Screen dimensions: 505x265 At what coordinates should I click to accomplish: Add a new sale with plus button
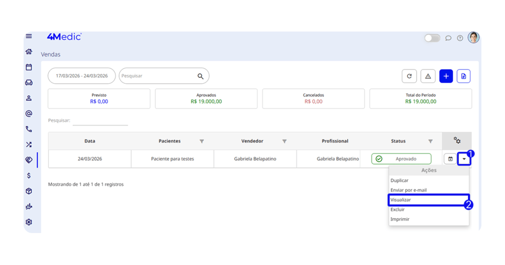[x=446, y=76]
